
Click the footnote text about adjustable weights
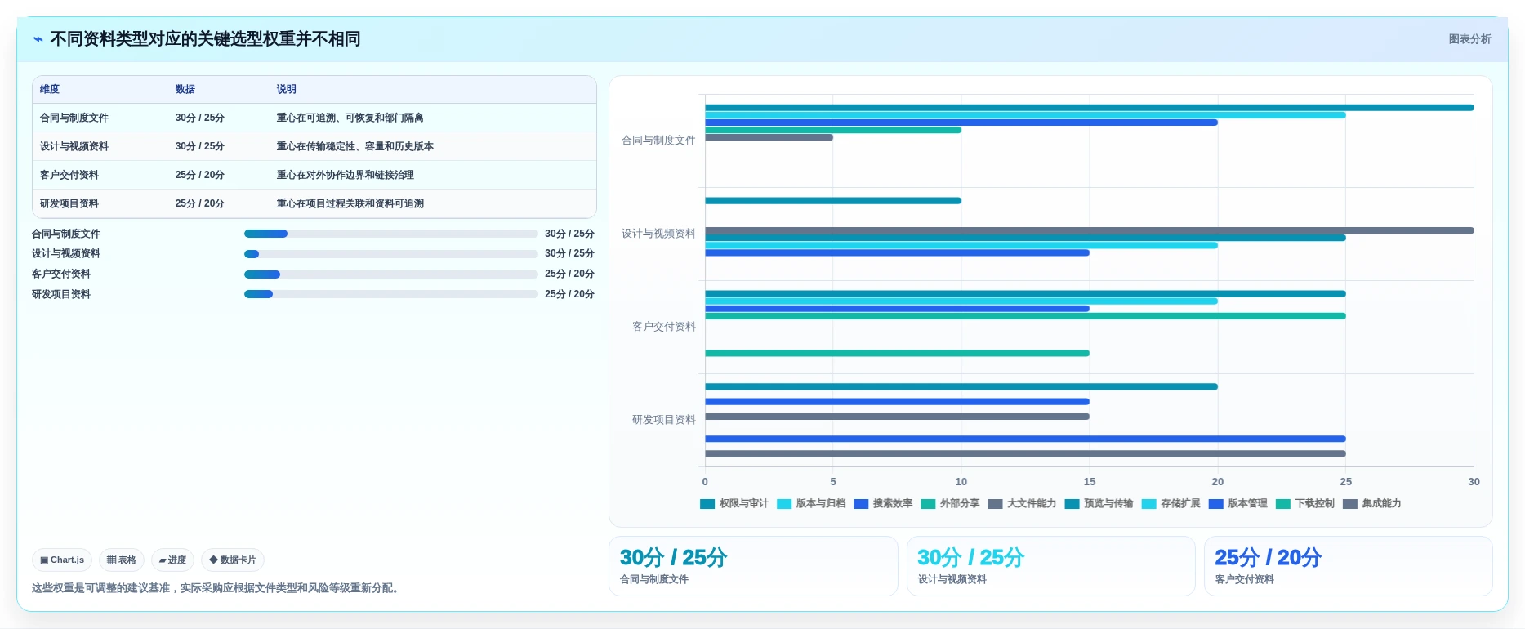(217, 588)
